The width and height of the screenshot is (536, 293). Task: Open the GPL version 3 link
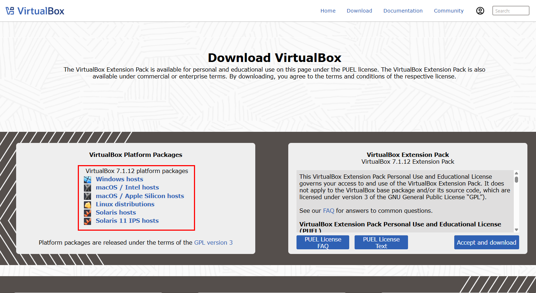click(213, 242)
